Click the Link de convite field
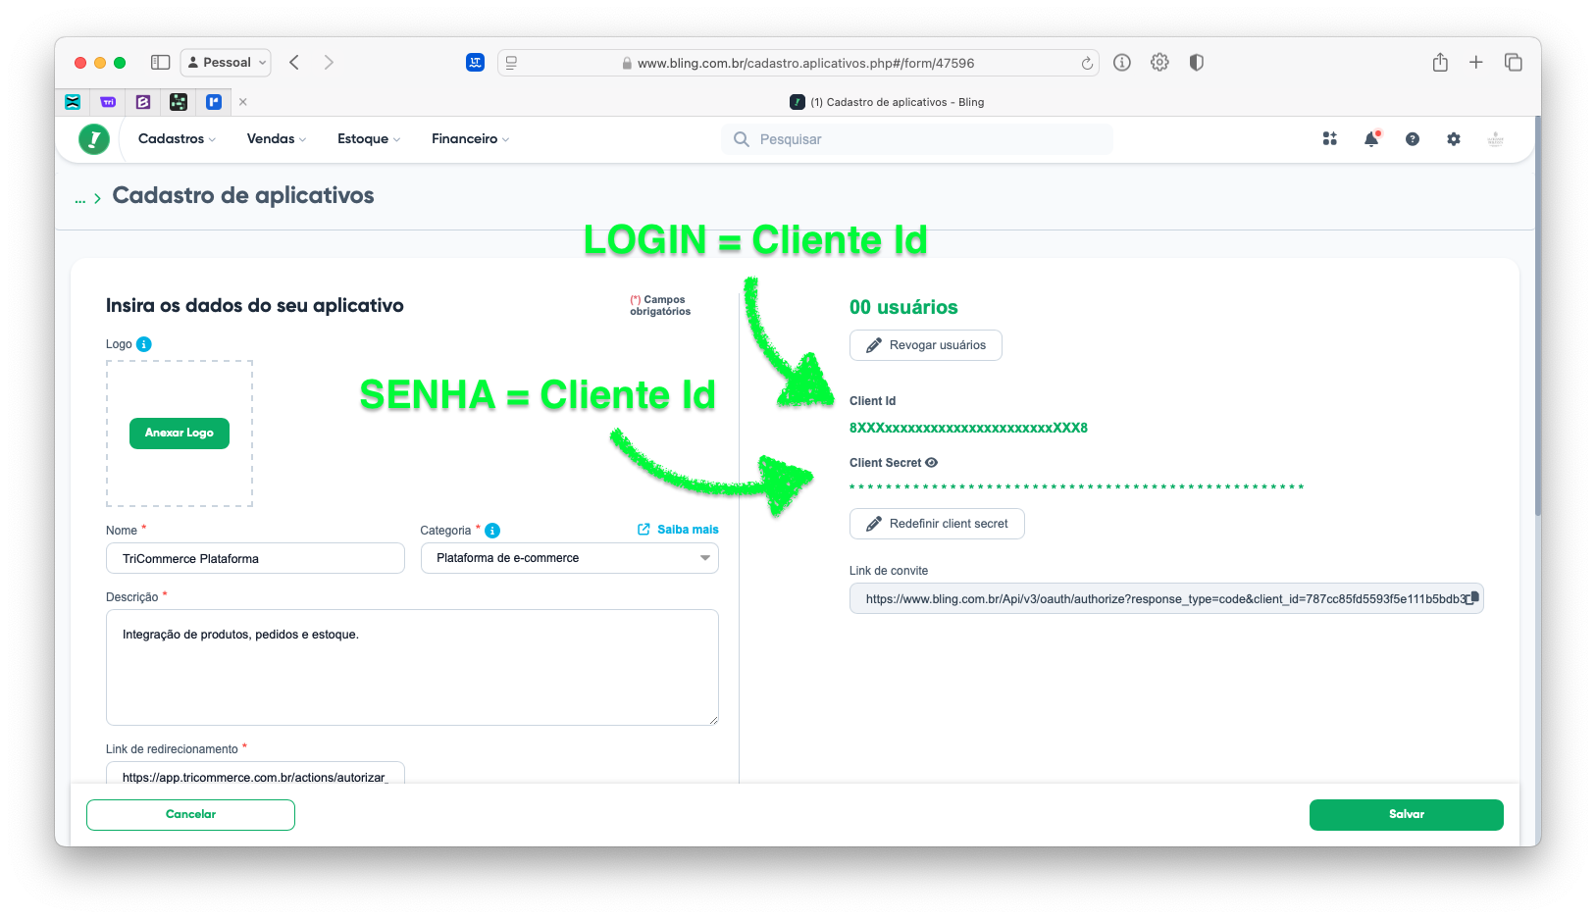This screenshot has height=919, width=1596. (x=1166, y=598)
